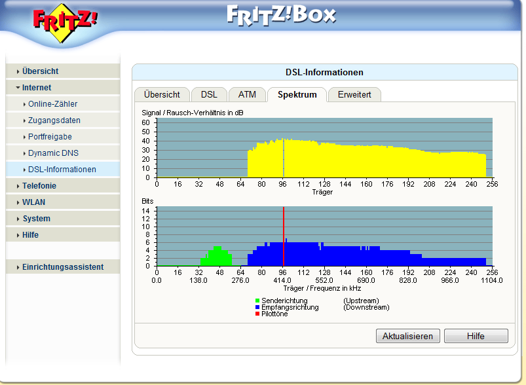Viewport: 526px width, 385px height.
Task: Click the 1104.0 frequency axis value
Action: pyautogui.click(x=492, y=280)
